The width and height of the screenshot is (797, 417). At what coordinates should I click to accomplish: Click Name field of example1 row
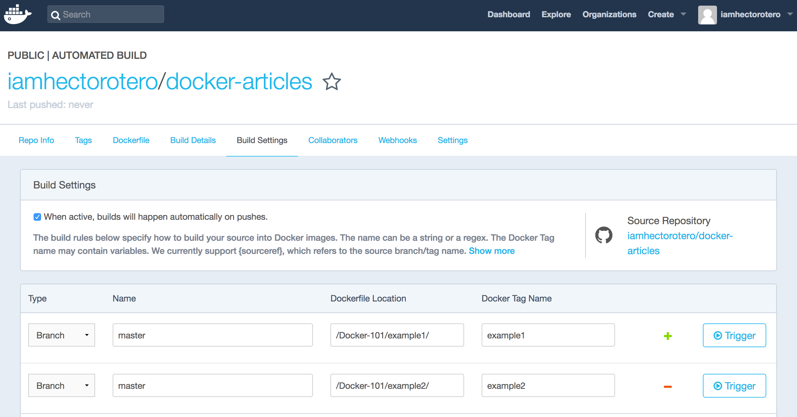(x=212, y=335)
